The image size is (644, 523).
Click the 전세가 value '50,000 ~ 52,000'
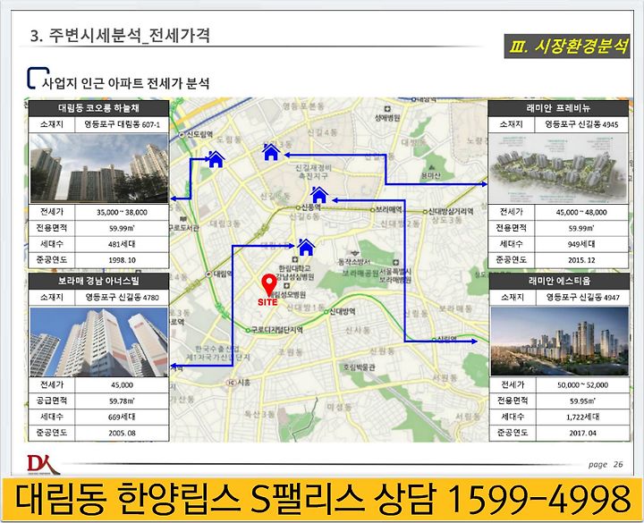coord(583,385)
